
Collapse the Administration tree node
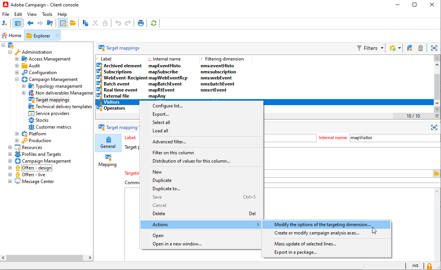click(10, 52)
